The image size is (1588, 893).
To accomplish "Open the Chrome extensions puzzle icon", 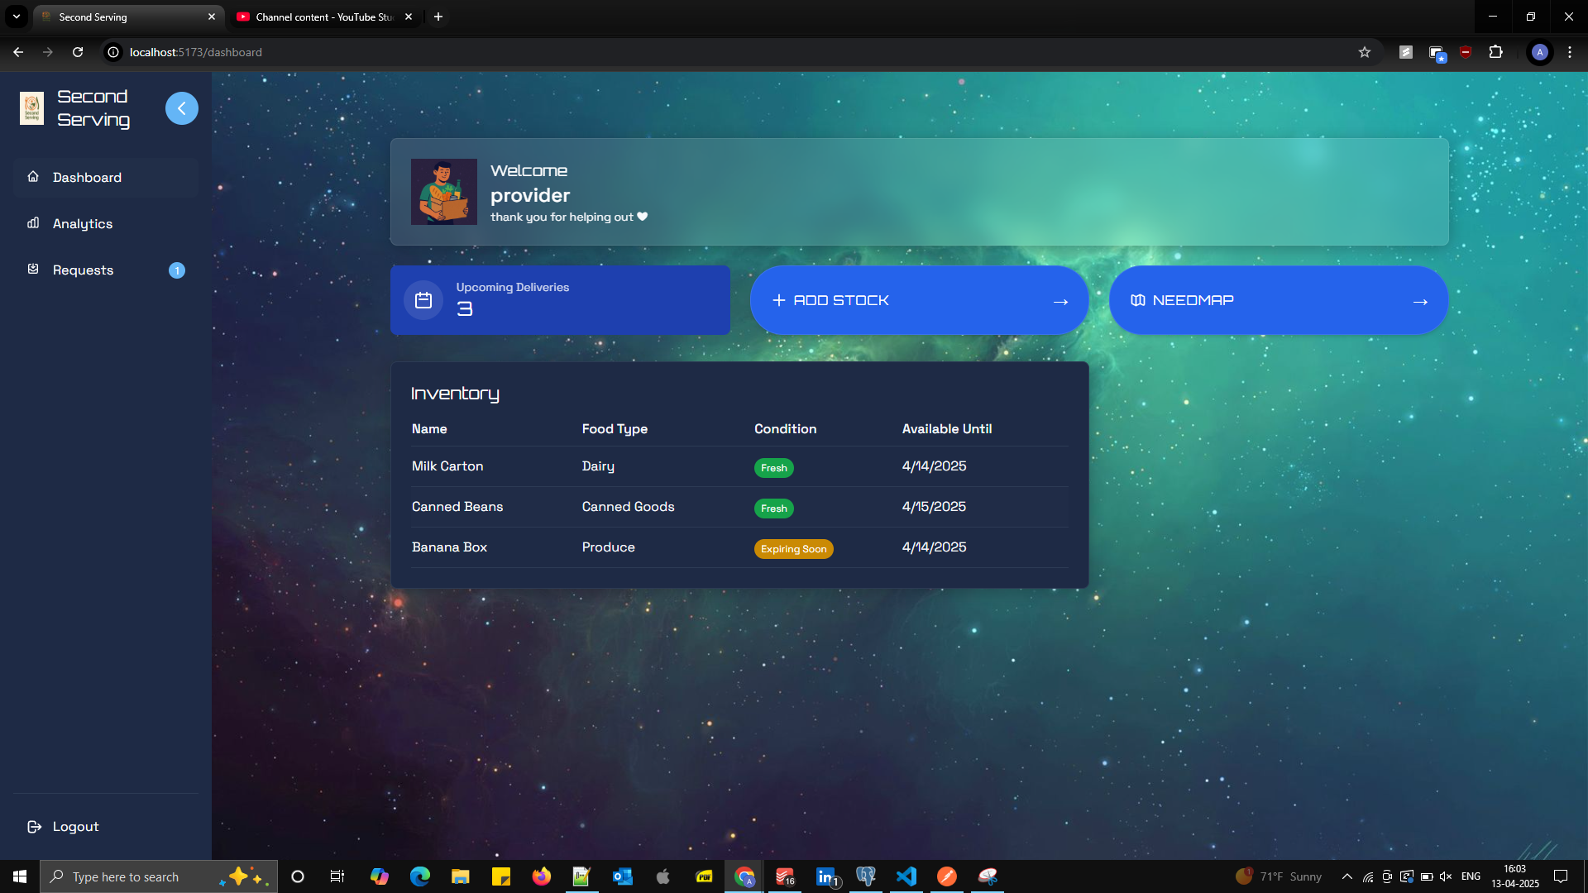I will [1495, 52].
